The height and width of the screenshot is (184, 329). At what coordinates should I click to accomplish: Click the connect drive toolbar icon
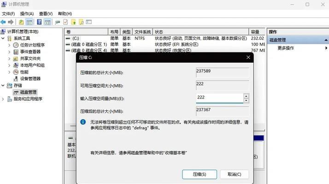[57, 22]
